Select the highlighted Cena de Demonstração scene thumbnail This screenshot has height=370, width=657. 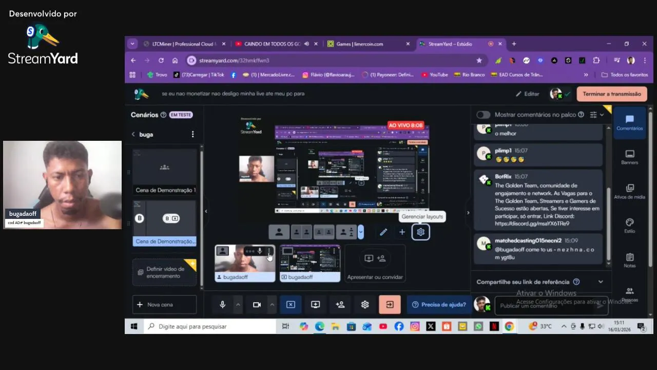tap(164, 224)
